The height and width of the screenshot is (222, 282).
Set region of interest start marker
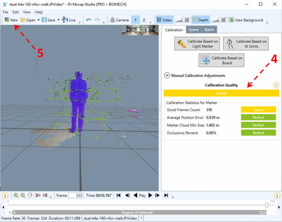click(x=38, y=195)
